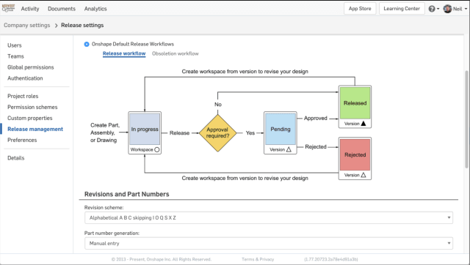This screenshot has width=470, height=265.
Task: Click the Release transition label
Action: point(179,133)
